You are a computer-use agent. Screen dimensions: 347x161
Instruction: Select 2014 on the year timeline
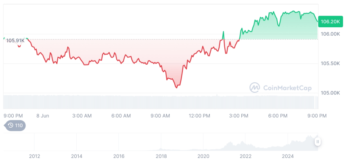pyautogui.click(x=77, y=156)
